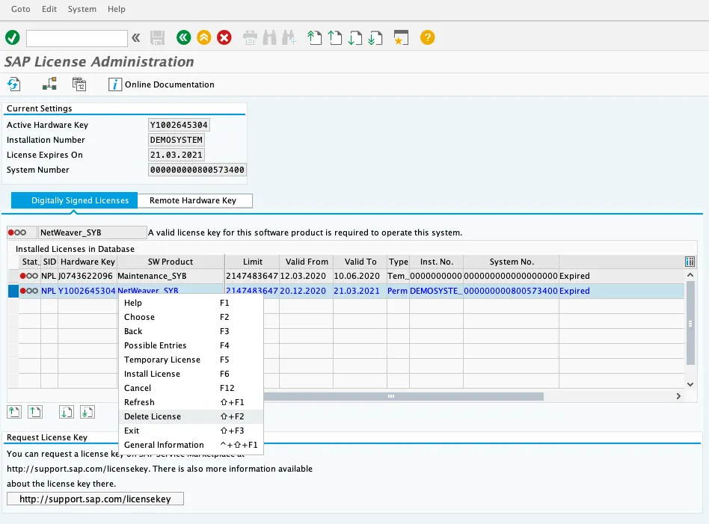Select row selector of Maintenance_SYB license row

(x=13, y=276)
